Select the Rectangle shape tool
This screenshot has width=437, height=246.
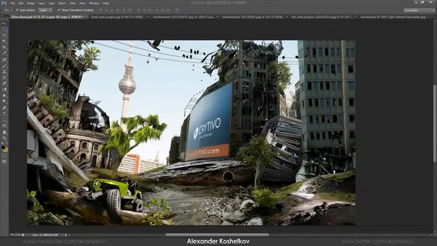(4, 126)
